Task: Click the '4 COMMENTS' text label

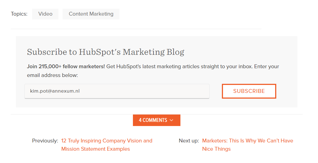Action: (x=153, y=120)
